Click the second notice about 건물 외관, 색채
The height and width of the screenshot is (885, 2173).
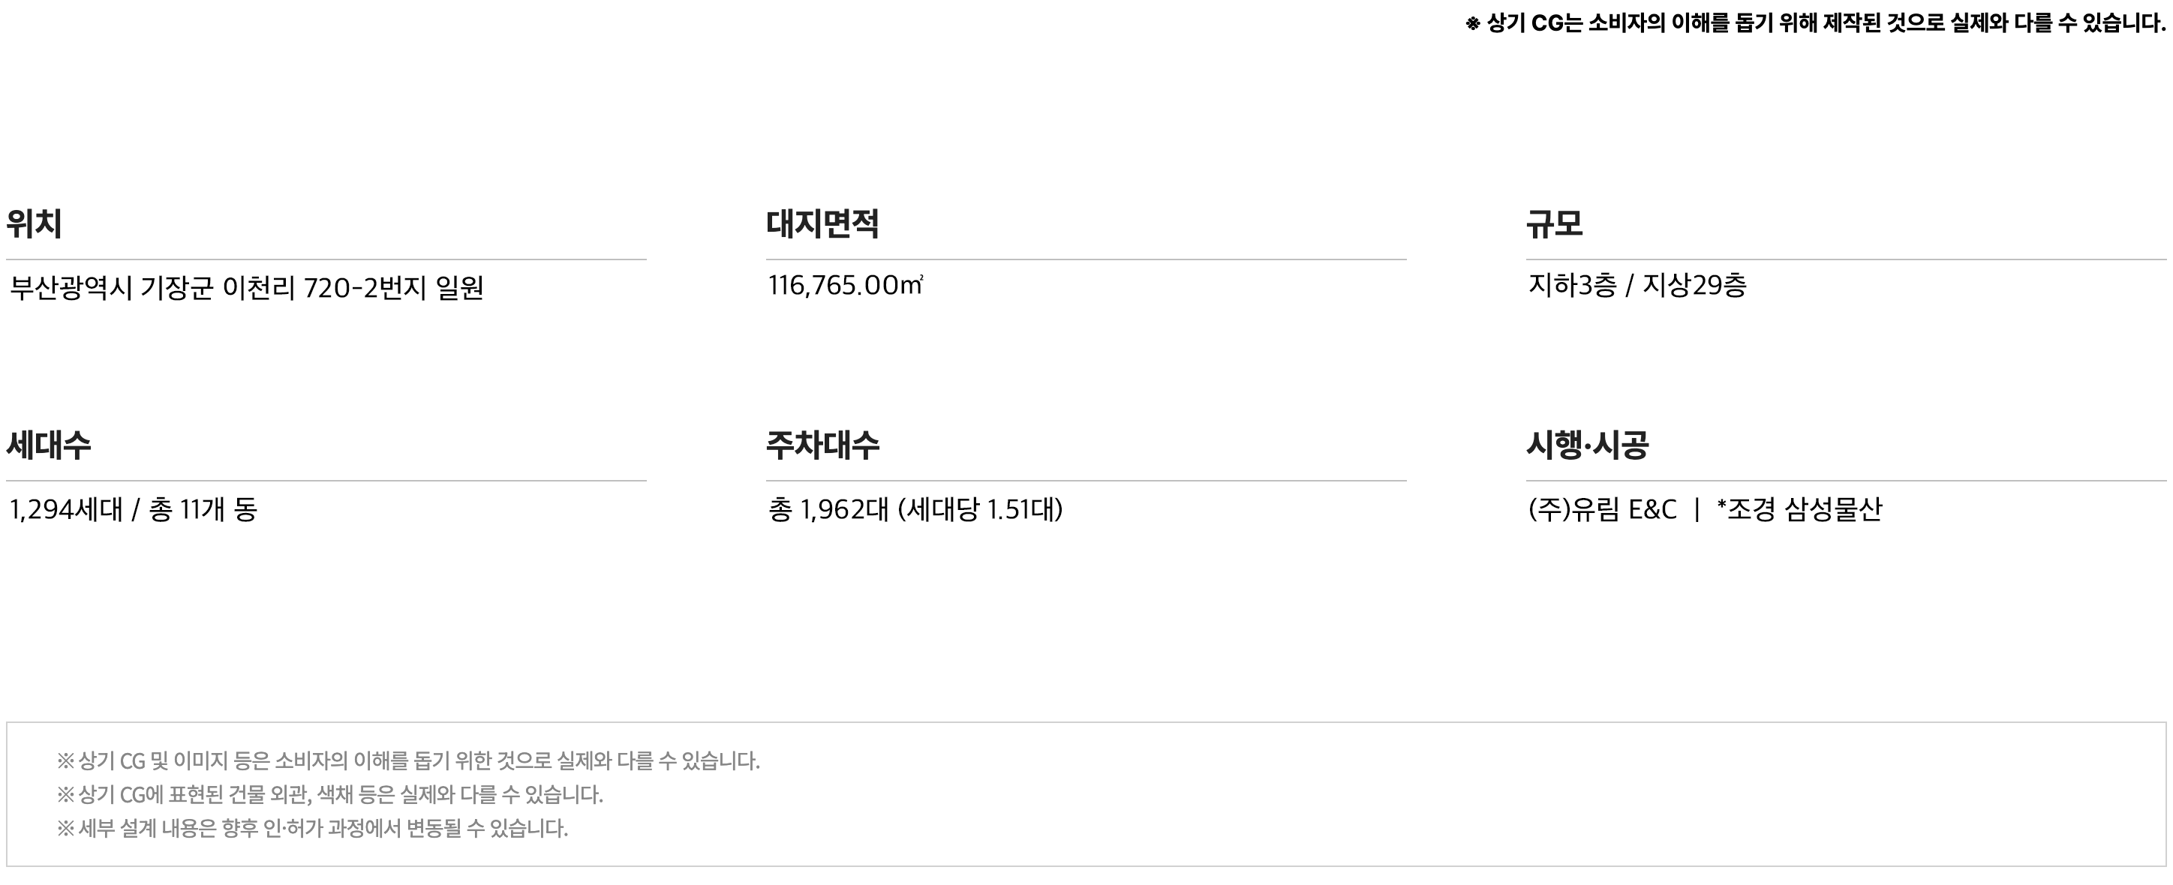pos(330,795)
